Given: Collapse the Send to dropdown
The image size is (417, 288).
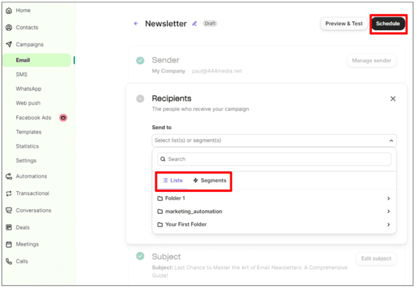Looking at the screenshot, I should [x=391, y=140].
